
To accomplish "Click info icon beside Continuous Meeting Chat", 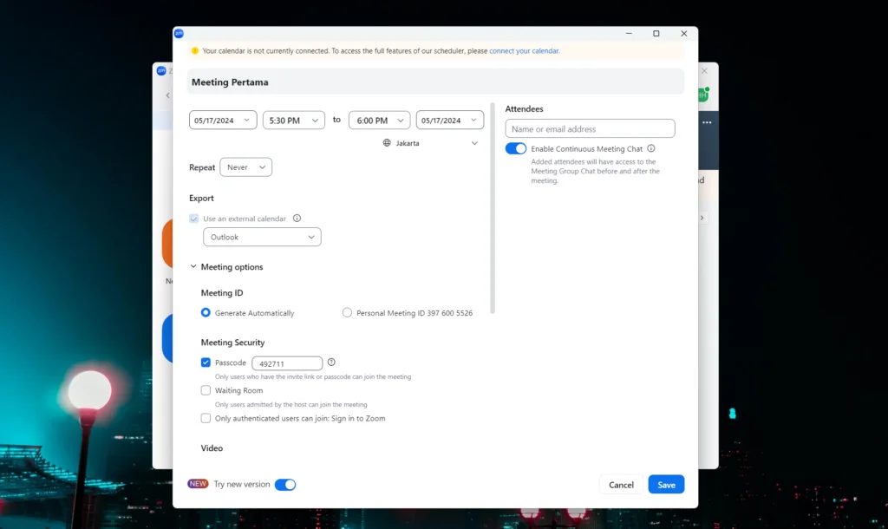I will point(651,148).
